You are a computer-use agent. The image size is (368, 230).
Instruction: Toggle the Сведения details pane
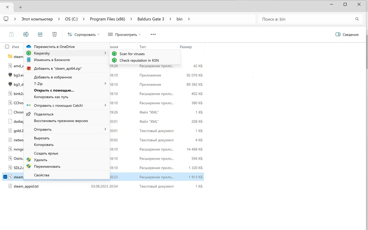coord(347,34)
